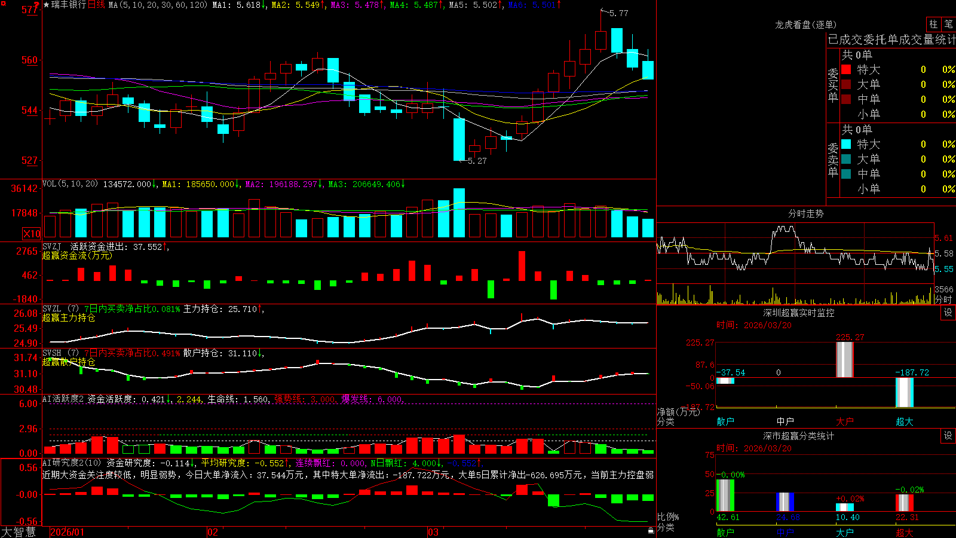This screenshot has width=956, height=538.
Task: Click 时间: 2026/03/20 in 深圳超赢实时监控
Action: pos(754,325)
